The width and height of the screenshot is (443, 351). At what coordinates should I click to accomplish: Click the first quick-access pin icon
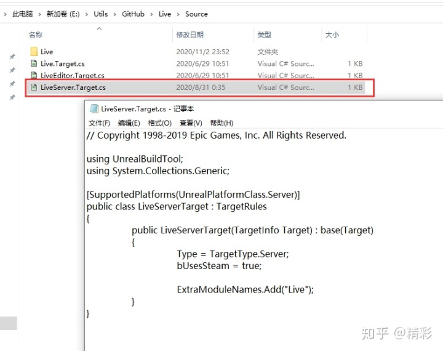12,57
